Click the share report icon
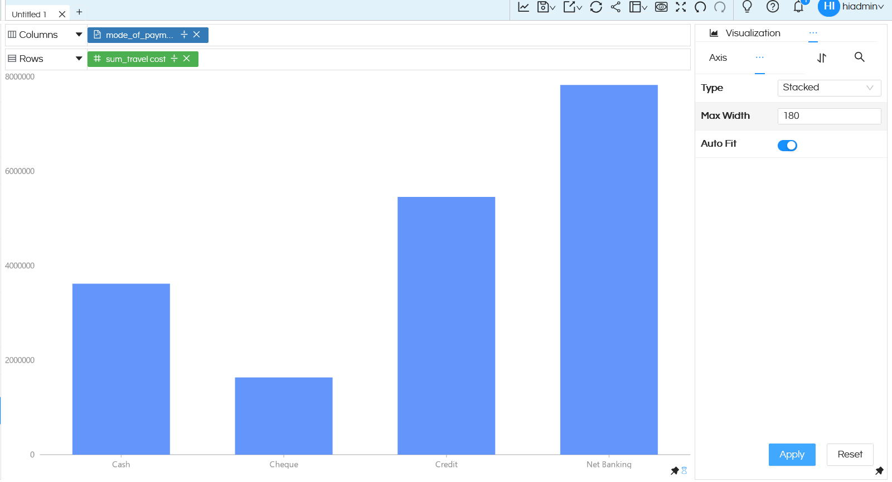The height and width of the screenshot is (482, 892). point(615,7)
